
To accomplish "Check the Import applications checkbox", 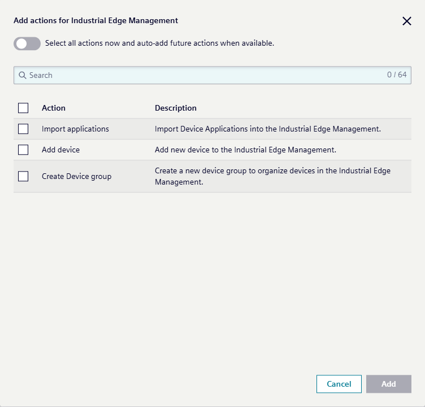I will click(23, 129).
